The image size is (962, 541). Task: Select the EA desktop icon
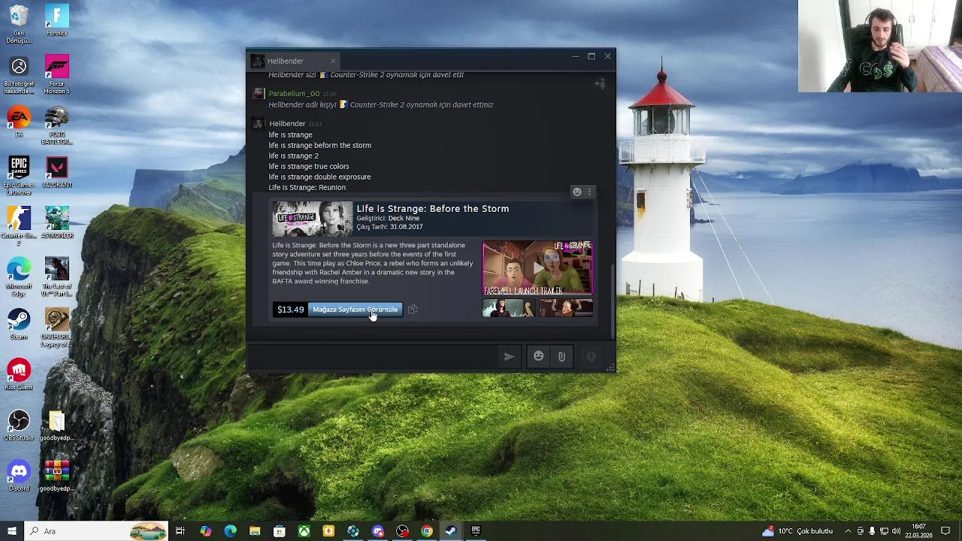tap(19, 122)
